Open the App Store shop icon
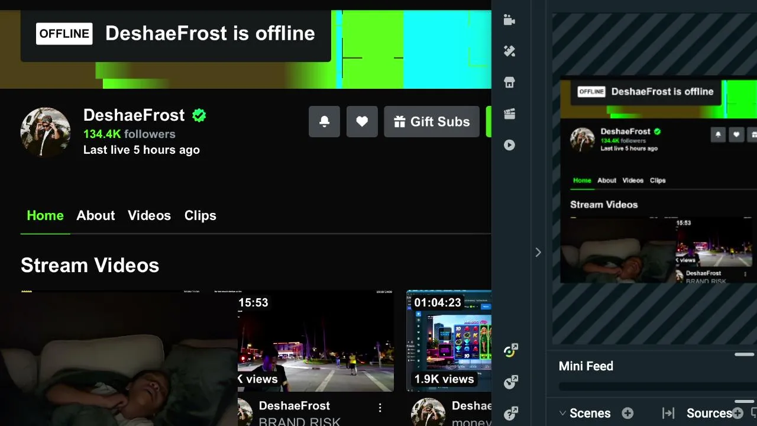 click(x=509, y=83)
